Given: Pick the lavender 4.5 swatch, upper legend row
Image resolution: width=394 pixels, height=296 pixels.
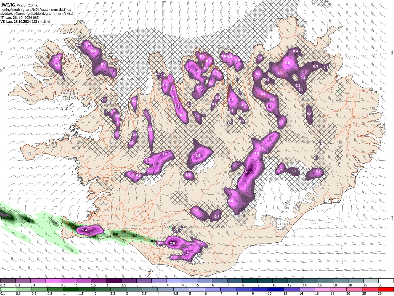Looking at the screenshot, I should [189, 281].
